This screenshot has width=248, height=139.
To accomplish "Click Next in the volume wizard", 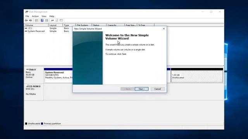I will click(141, 89).
